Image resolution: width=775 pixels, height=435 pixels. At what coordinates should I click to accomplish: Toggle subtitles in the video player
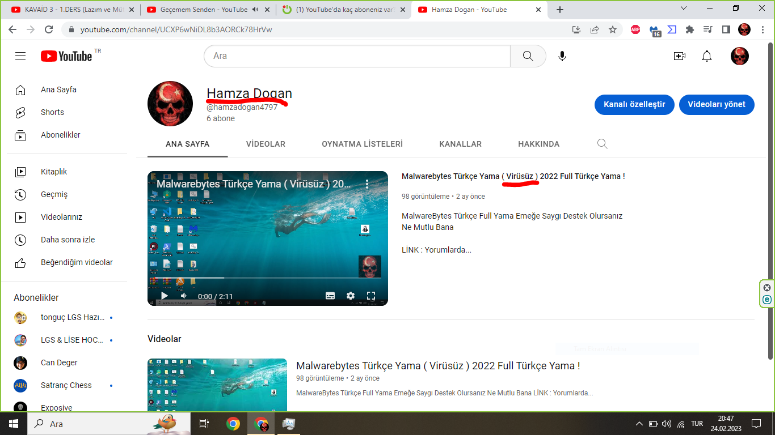330,296
